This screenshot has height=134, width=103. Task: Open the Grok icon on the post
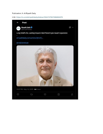pos(70,27)
